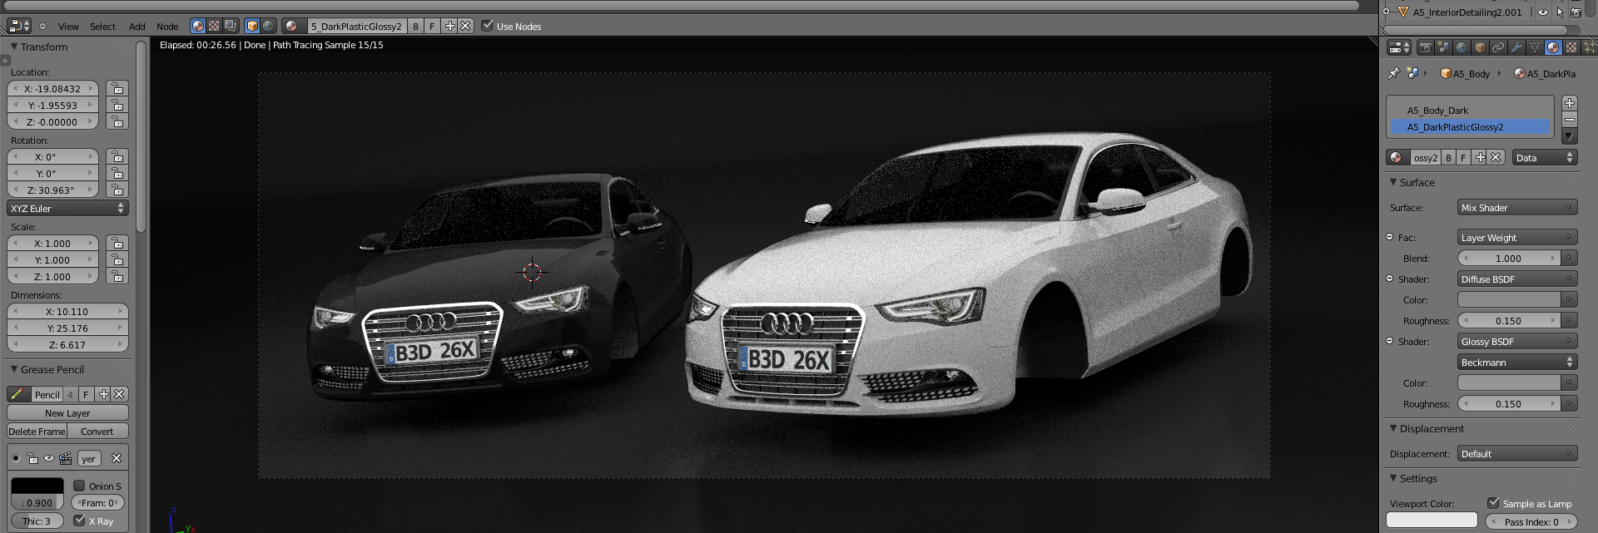Image resolution: width=1598 pixels, height=533 pixels.
Task: Unlink material in node editor header
Action: (x=466, y=26)
